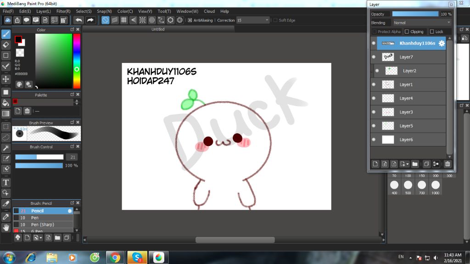Enable the Clipping checkbox
The image size is (470, 264).
pyautogui.click(x=407, y=32)
